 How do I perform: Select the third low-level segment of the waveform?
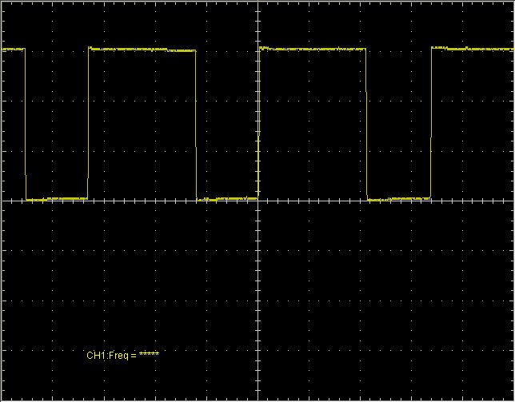[x=399, y=198]
